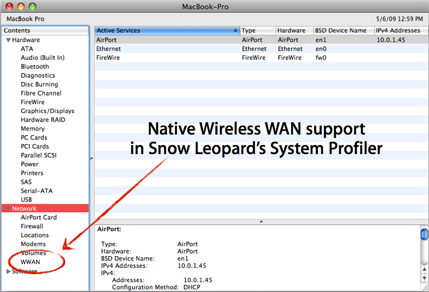Click the sidebar vertical divider handle
Viewport: 429px width, 292px height.
point(91,159)
